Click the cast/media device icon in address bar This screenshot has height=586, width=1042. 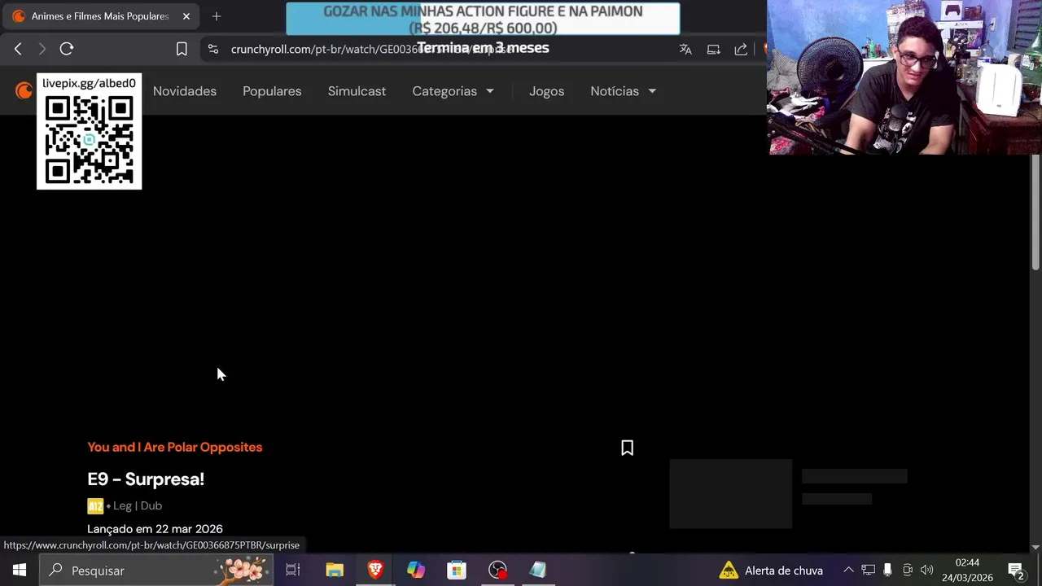[713, 49]
